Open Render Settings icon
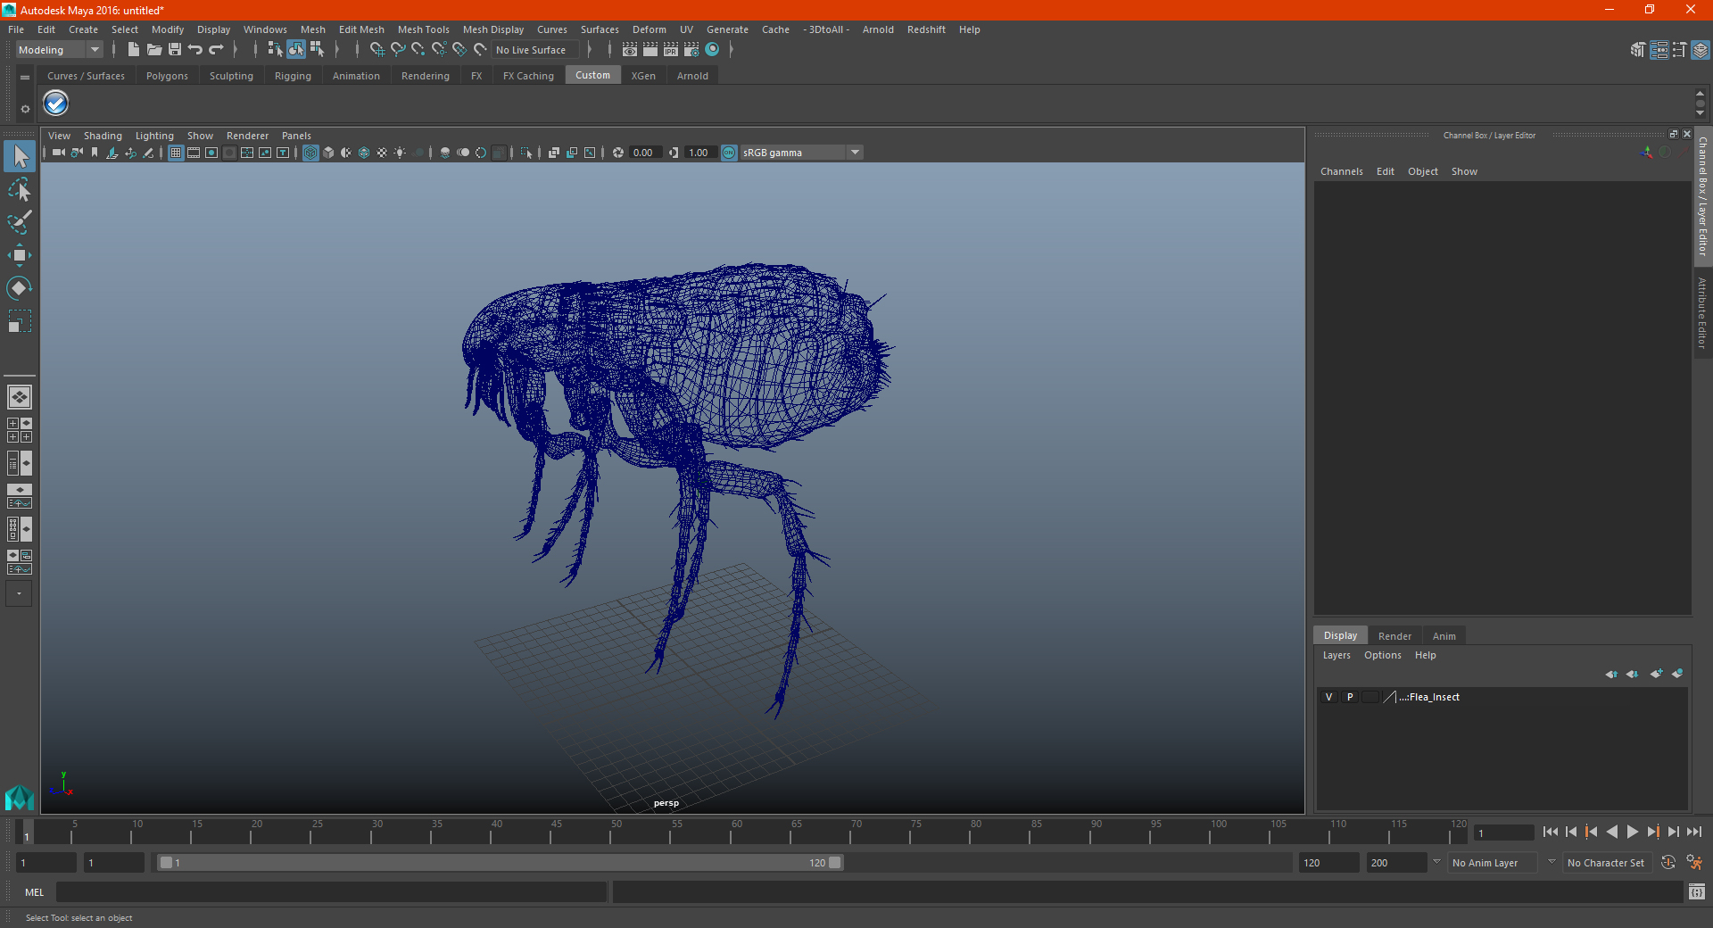1713x928 pixels. point(691,50)
